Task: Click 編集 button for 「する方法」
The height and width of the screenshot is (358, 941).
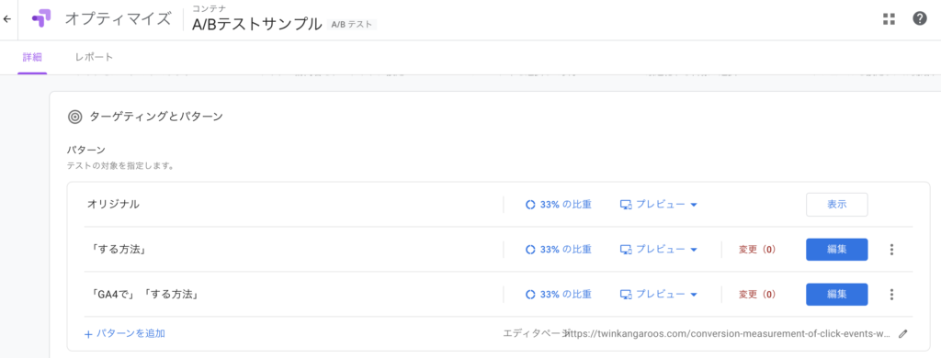Action: 836,250
